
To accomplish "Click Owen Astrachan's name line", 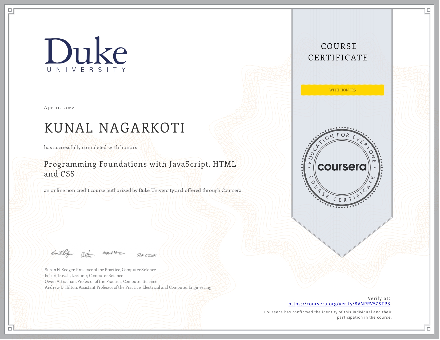I will pyautogui.click(x=101, y=282).
